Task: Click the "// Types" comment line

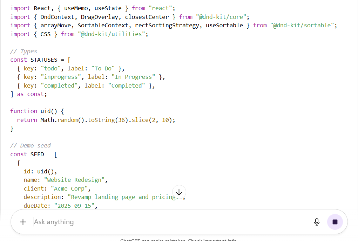Action: [23, 51]
